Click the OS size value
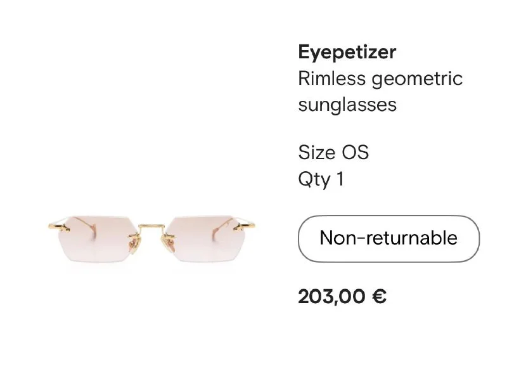 (x=355, y=152)
